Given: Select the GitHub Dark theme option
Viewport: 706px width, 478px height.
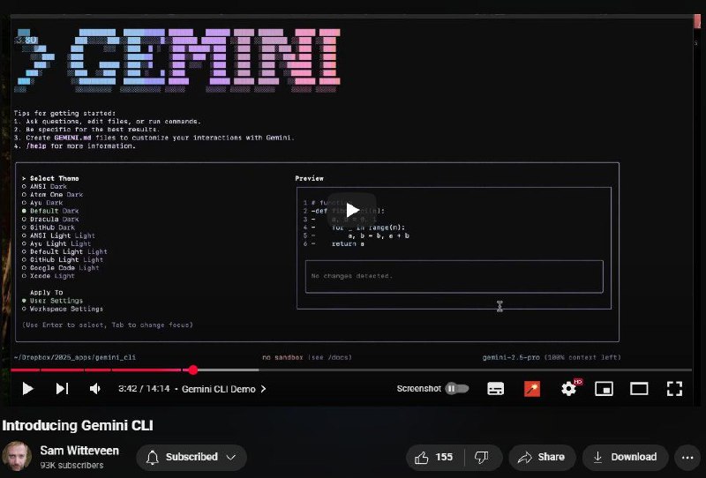Looking at the screenshot, I should pyautogui.click(x=49, y=228).
